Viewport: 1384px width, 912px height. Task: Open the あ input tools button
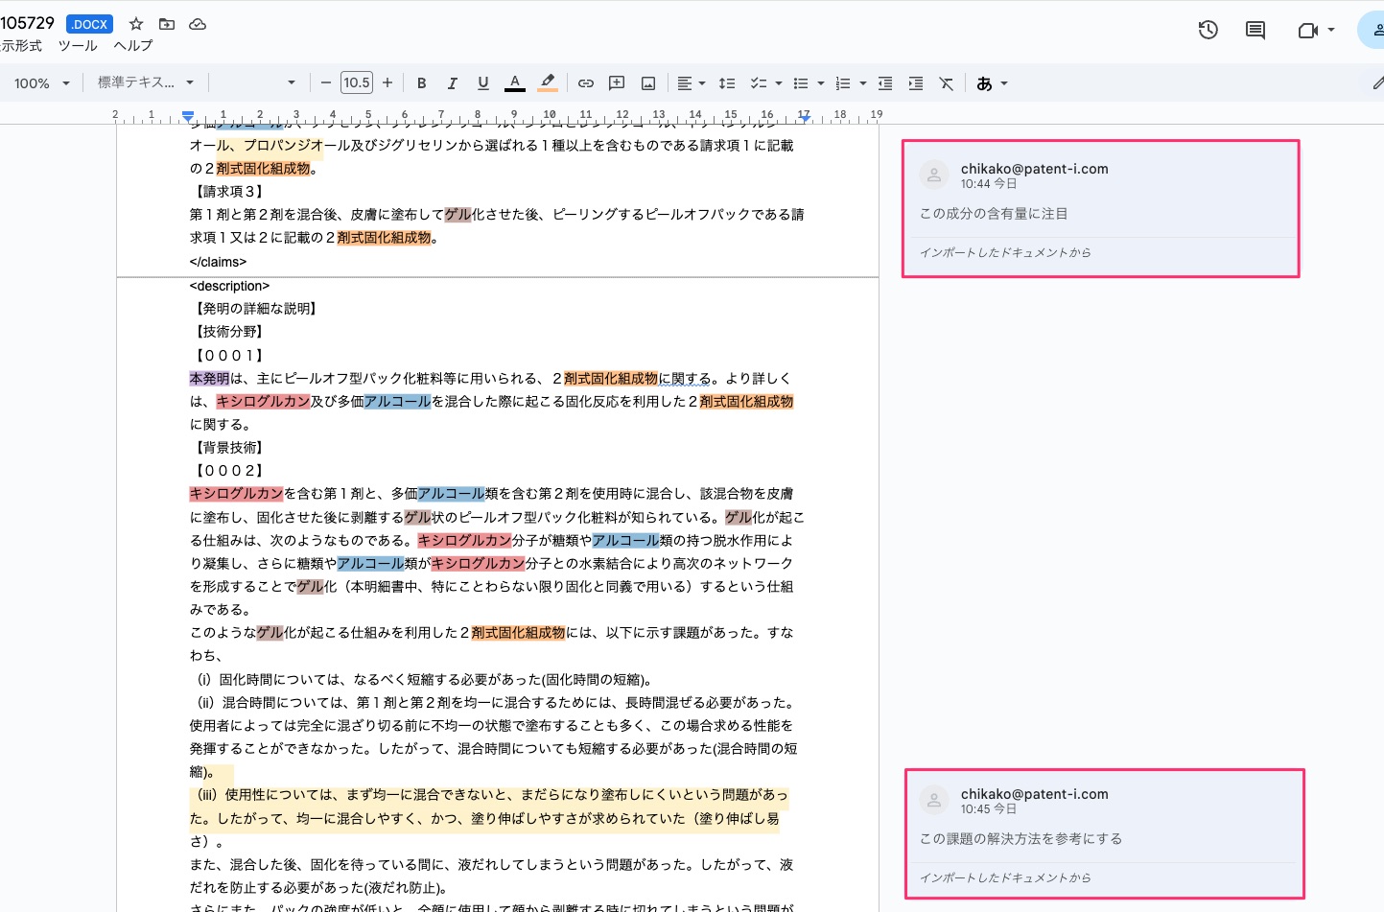tap(984, 83)
